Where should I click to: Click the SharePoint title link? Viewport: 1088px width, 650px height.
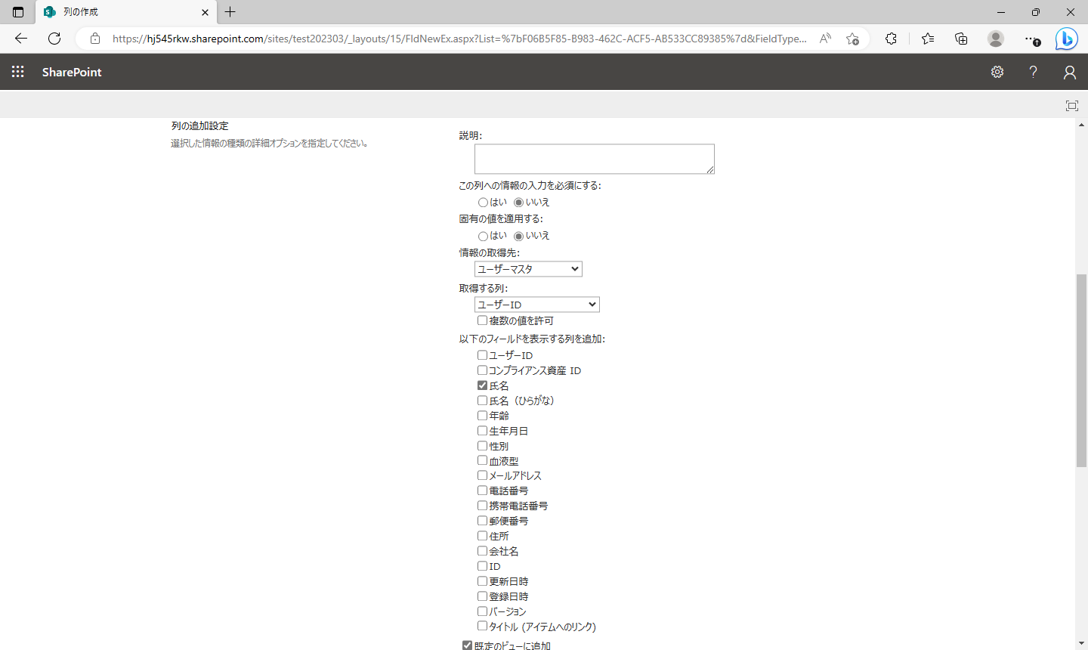click(x=72, y=72)
